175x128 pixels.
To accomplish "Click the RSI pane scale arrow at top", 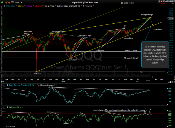I will 167,110.
